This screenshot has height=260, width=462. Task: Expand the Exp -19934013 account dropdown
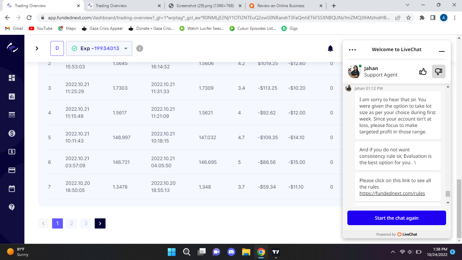click(99, 48)
